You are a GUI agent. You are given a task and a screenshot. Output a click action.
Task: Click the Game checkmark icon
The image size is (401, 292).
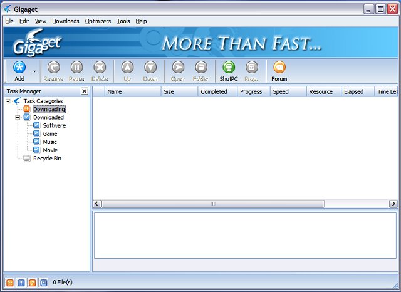coord(36,133)
